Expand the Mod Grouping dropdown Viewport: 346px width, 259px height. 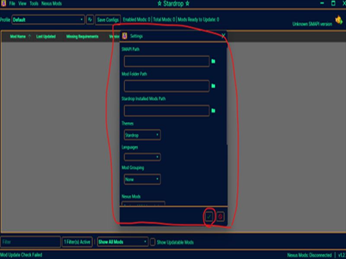pyautogui.click(x=142, y=179)
